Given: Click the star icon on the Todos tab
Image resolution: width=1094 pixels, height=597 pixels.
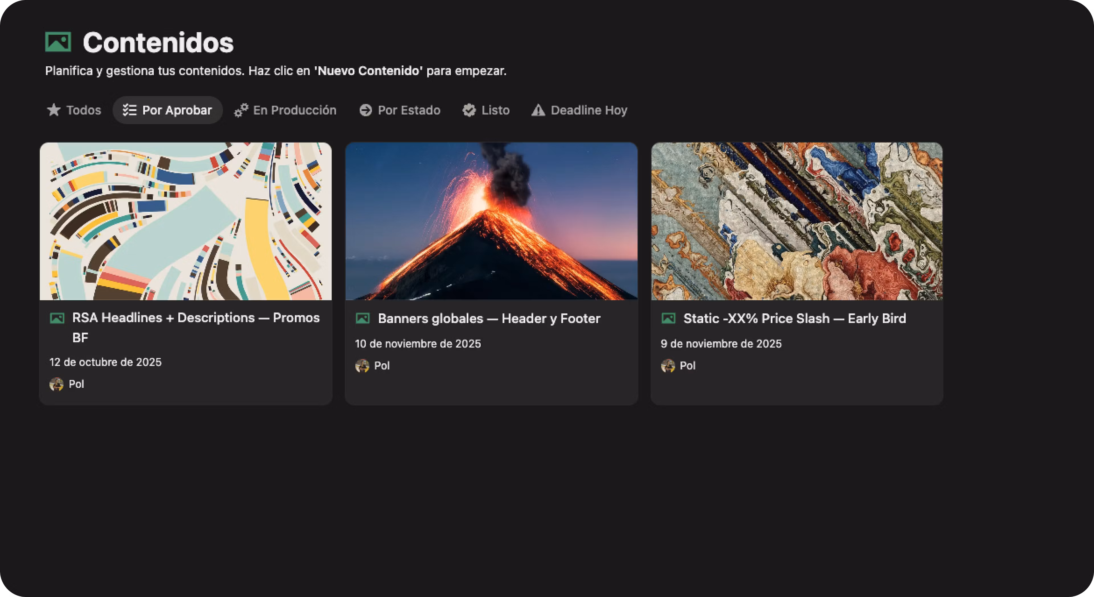Looking at the screenshot, I should (x=54, y=110).
